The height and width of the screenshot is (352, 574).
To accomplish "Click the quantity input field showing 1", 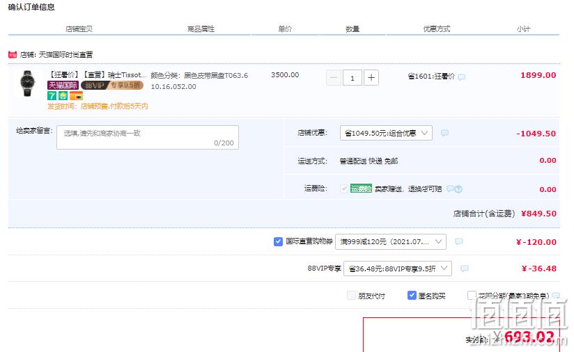I will coord(352,77).
